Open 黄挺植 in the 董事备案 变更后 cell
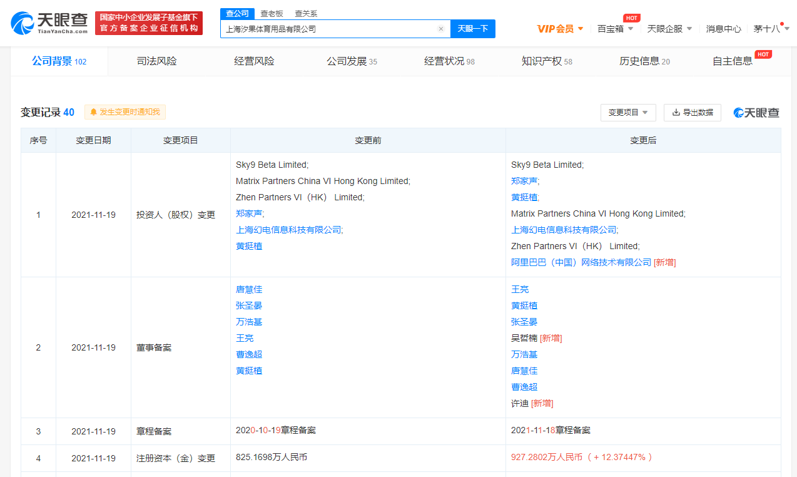Screen dimensions: 797x477 point(524,305)
